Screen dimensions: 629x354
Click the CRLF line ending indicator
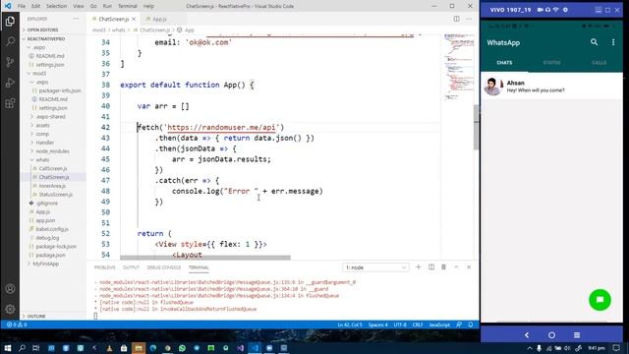(418, 324)
